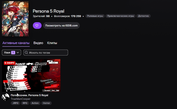The height and width of the screenshot is (109, 177).
Task: Click Посмотреть на IGDB.com button
Action: pyautogui.click(x=61, y=26)
